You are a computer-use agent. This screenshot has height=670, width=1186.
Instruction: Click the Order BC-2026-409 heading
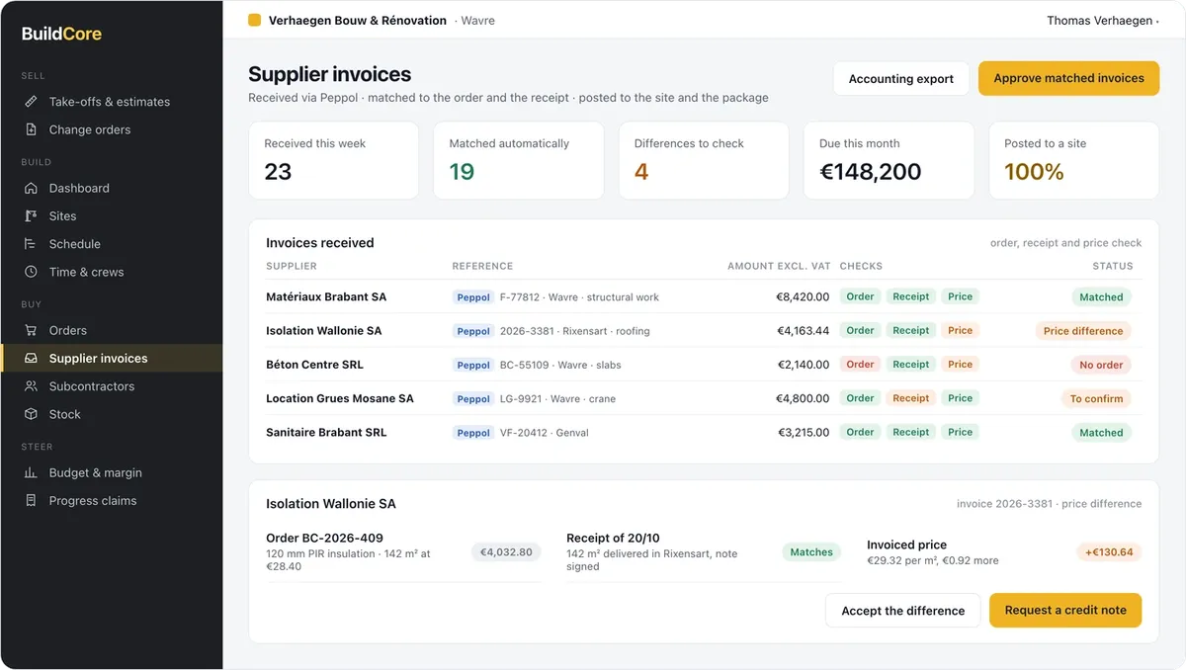pyautogui.click(x=324, y=539)
